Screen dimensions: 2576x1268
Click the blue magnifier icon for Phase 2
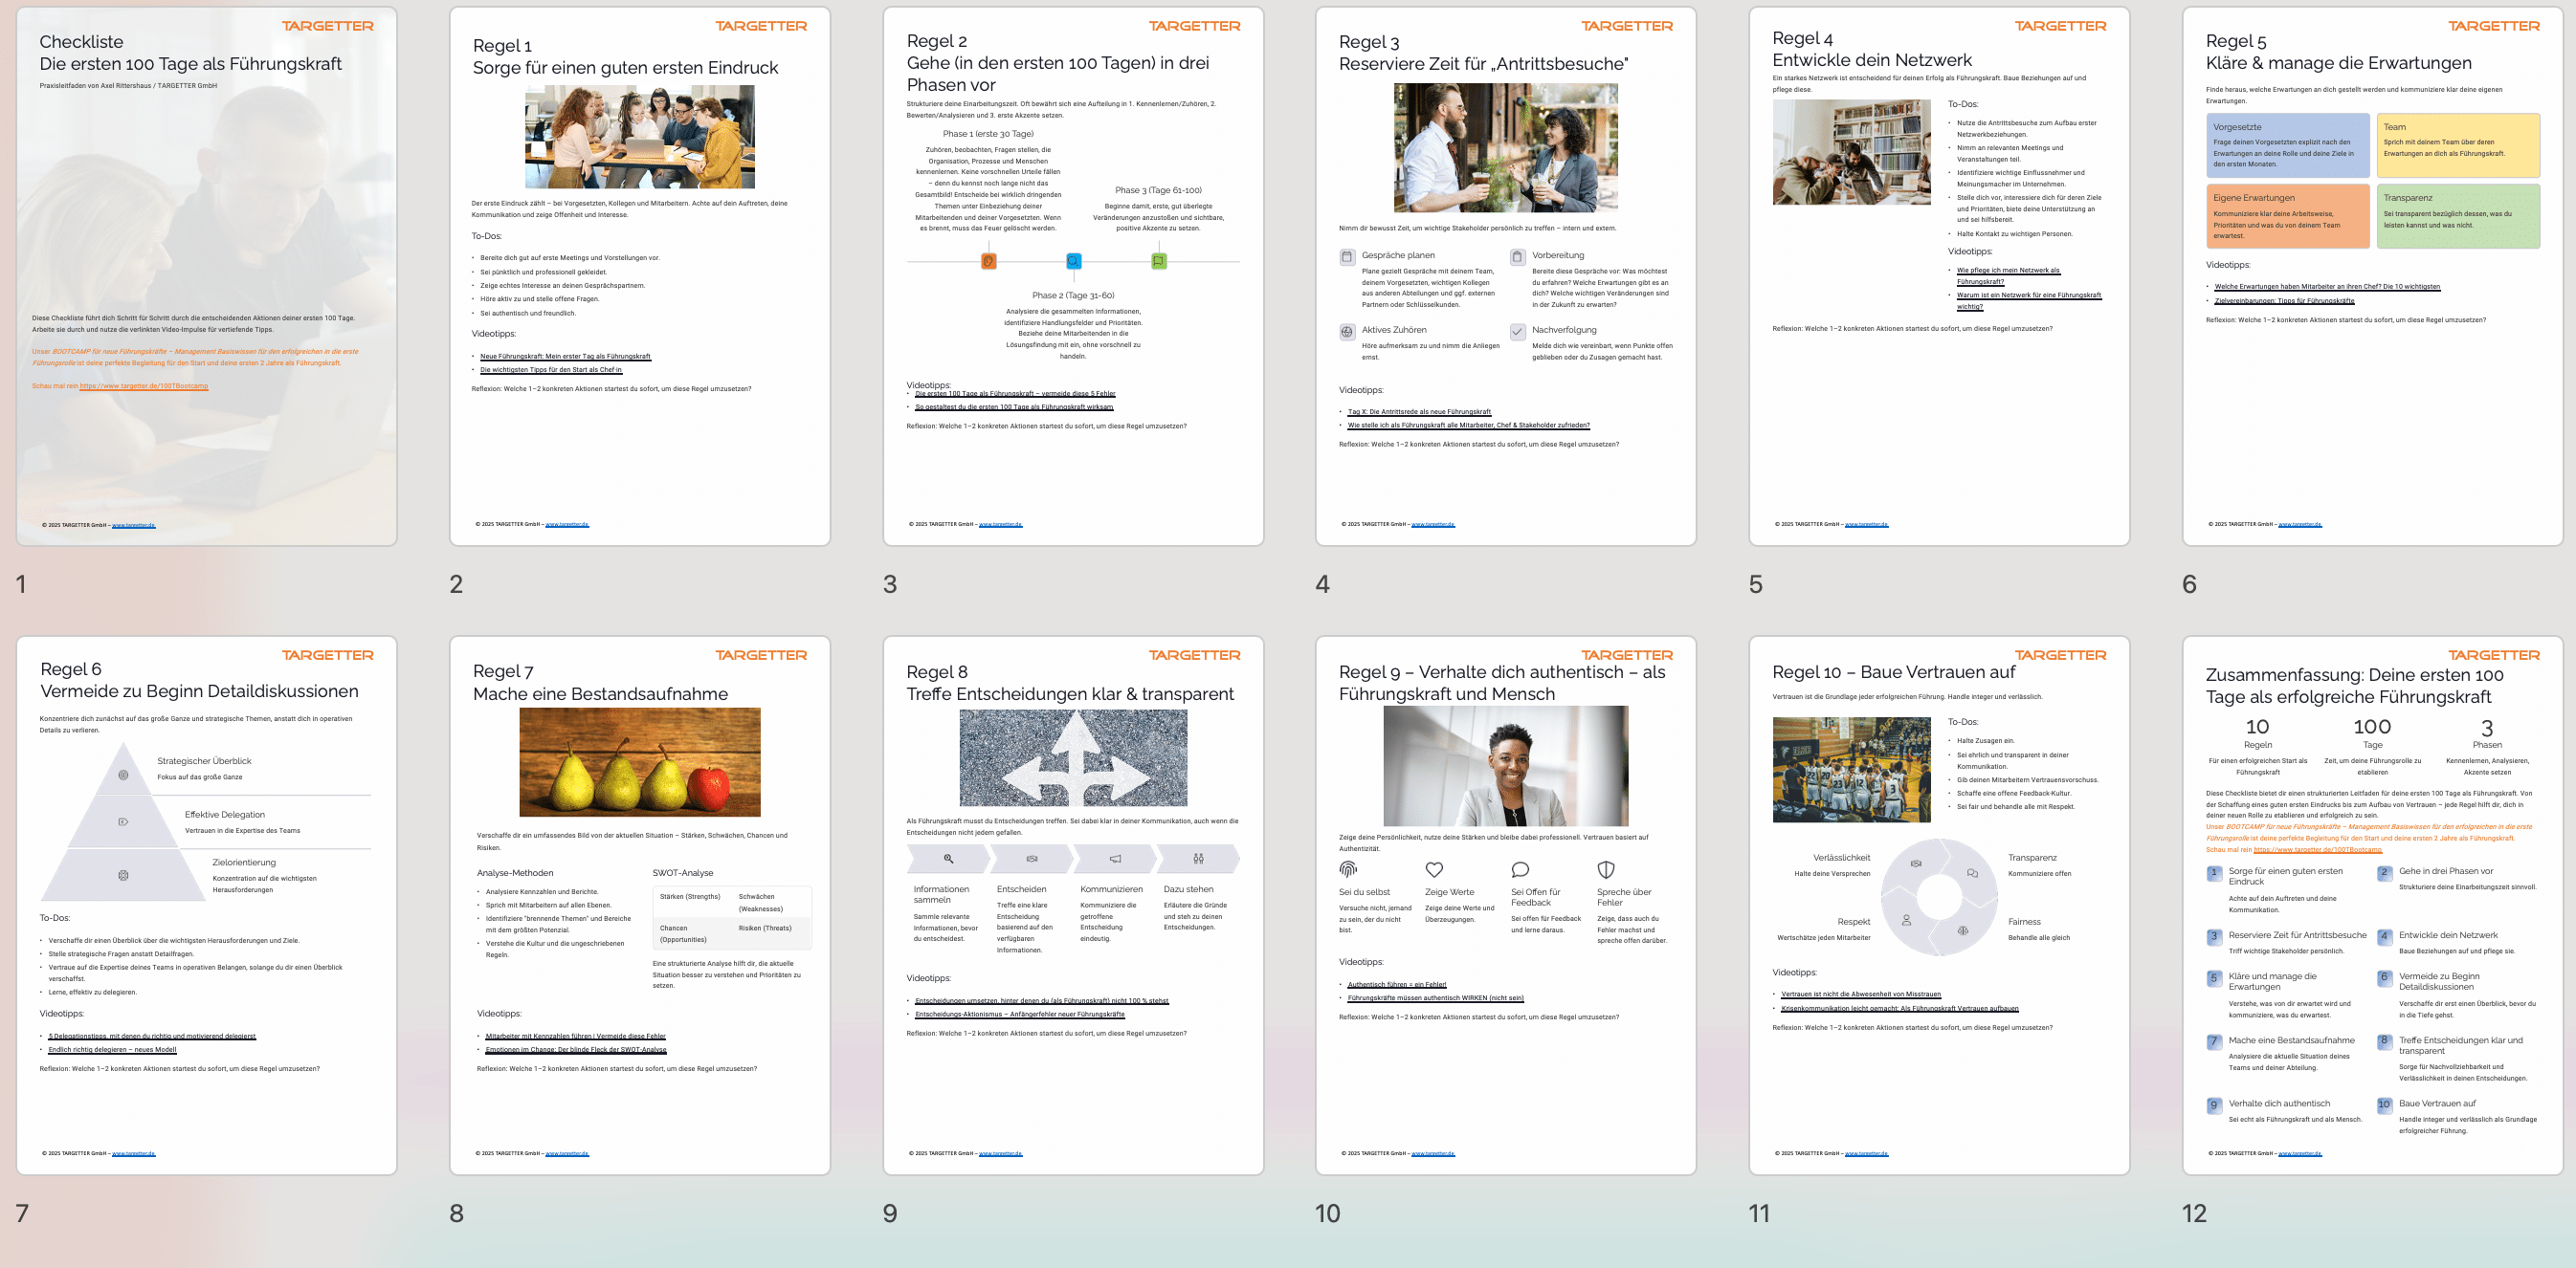tap(1073, 261)
